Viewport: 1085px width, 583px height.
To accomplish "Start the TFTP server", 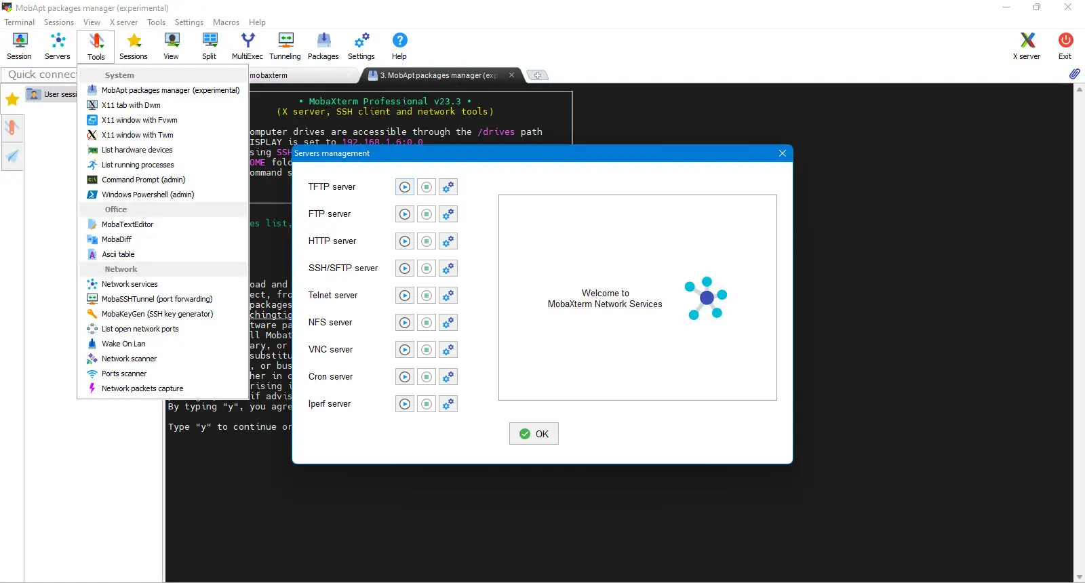I will pyautogui.click(x=405, y=187).
